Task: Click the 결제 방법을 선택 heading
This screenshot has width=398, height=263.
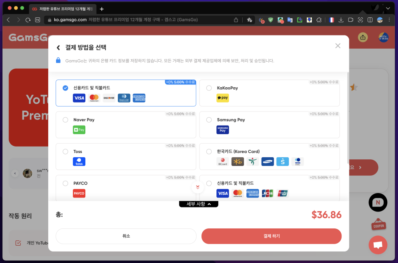Action: click(x=86, y=47)
